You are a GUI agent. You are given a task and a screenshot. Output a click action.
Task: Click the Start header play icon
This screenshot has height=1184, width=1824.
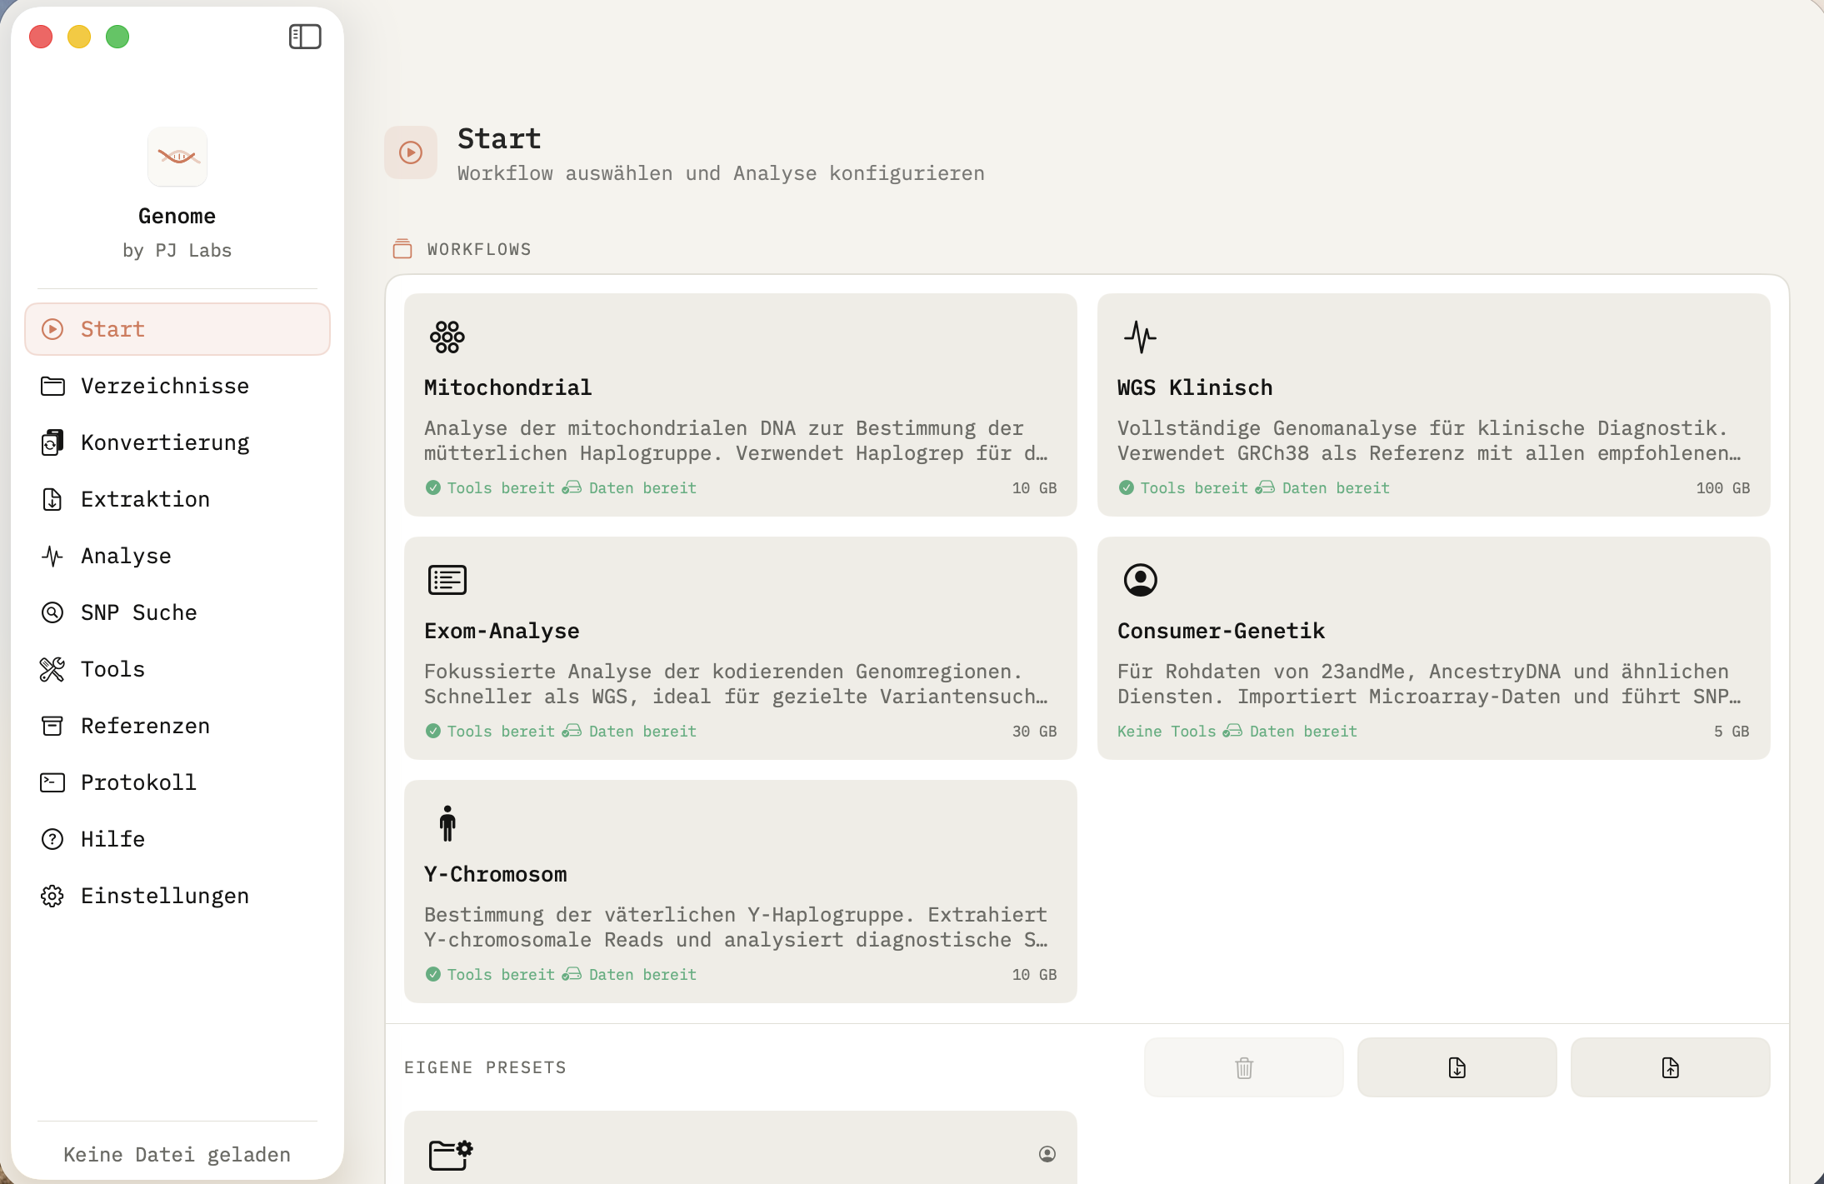(411, 152)
